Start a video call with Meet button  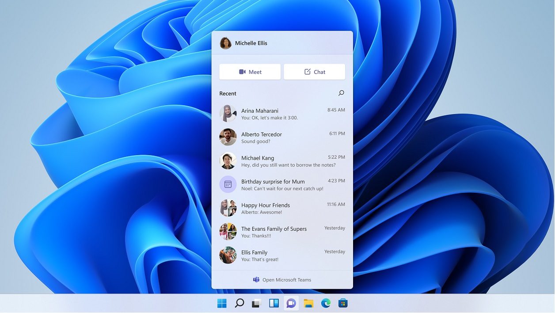pos(250,72)
